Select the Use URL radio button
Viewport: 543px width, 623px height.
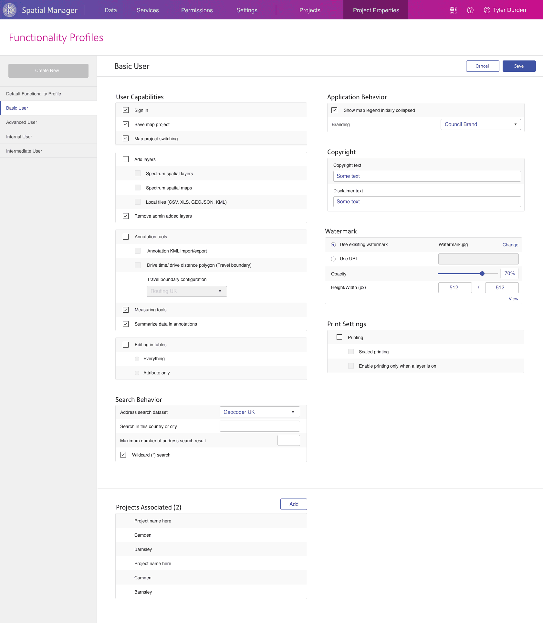point(333,259)
